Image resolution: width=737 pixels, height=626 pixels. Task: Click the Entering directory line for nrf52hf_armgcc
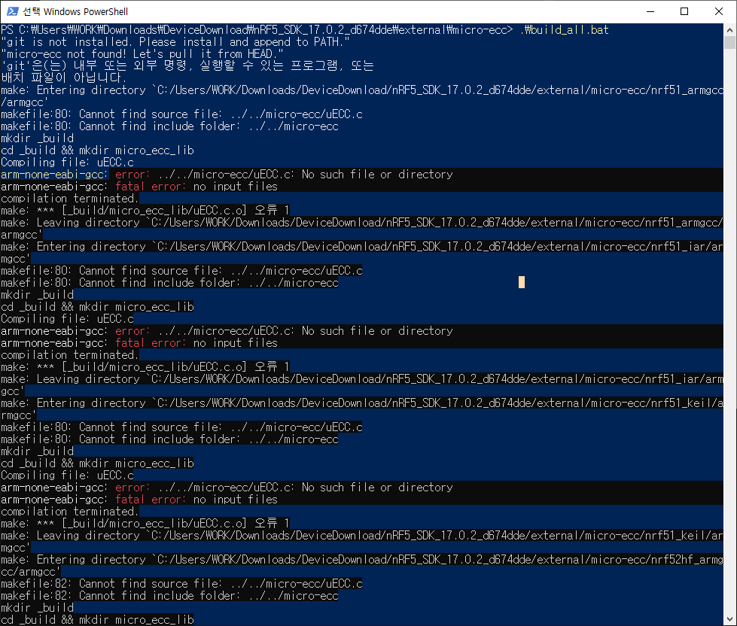click(362, 565)
